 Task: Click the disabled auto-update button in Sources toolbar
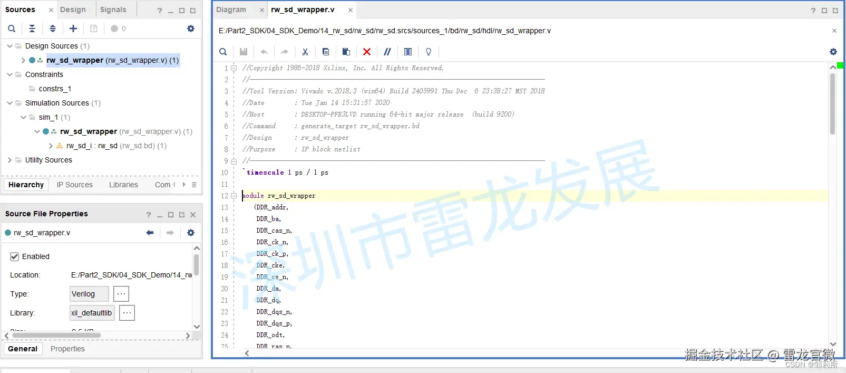[x=94, y=28]
